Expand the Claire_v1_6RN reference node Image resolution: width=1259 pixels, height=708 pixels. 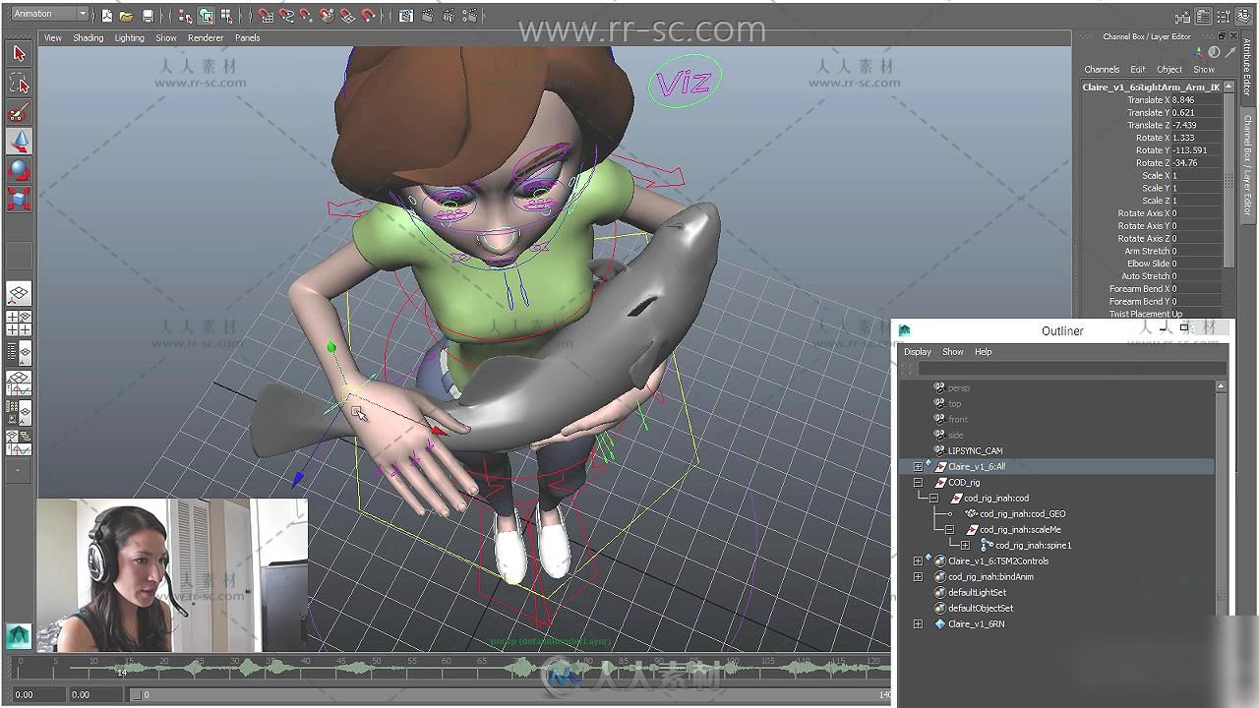click(x=918, y=624)
